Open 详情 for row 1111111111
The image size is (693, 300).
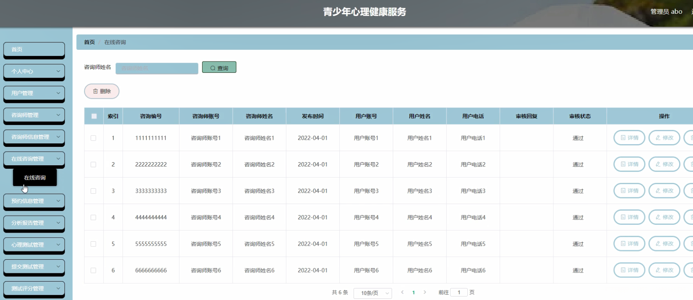point(629,138)
